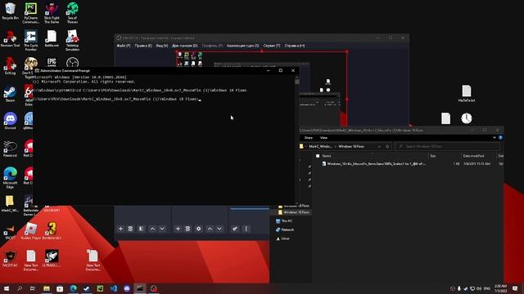Select Microsoft Edge desktop shortcut
The width and height of the screenshot is (524, 294).
coord(10,178)
